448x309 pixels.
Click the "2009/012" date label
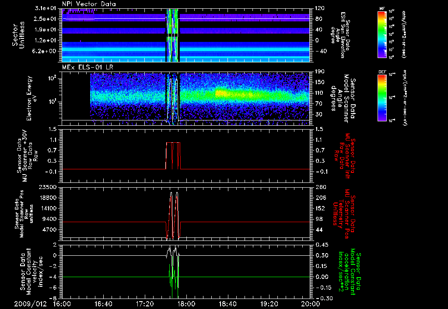[31, 304]
